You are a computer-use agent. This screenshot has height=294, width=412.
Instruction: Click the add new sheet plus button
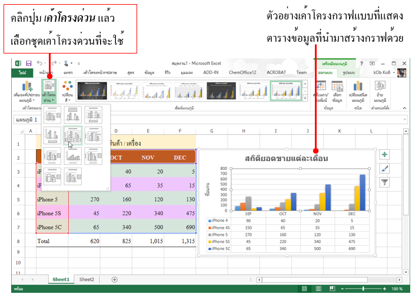click(114, 279)
